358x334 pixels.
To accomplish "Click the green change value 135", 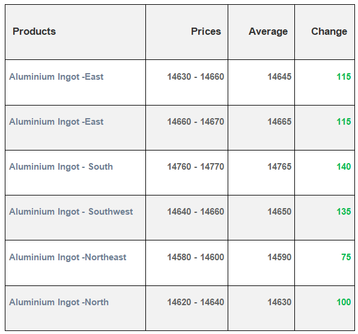I will click(344, 212).
